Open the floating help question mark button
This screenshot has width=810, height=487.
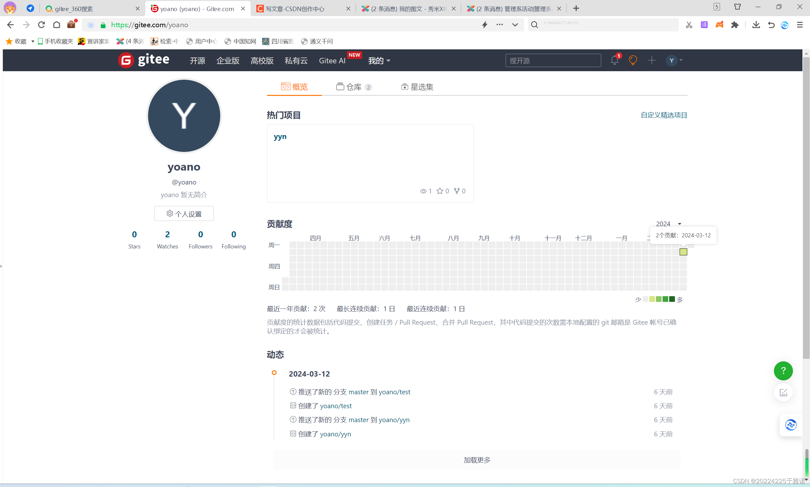tap(783, 371)
